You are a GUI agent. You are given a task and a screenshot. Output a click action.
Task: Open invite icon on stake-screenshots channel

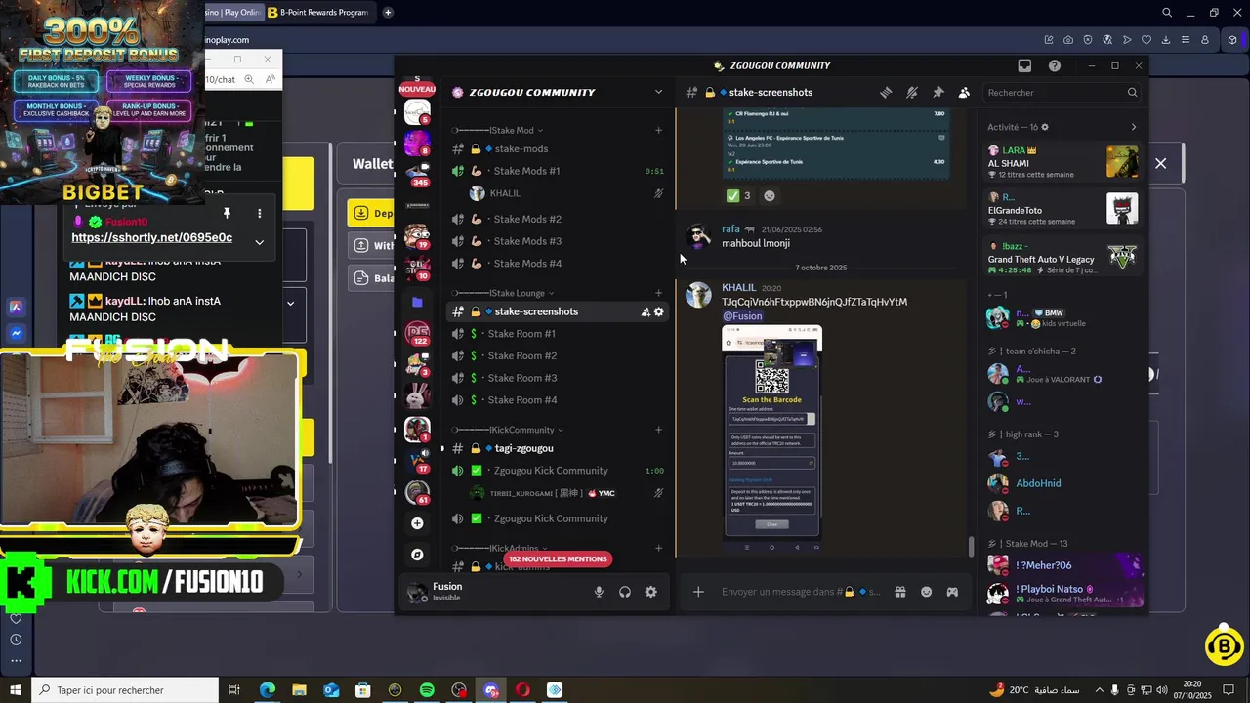646,311
